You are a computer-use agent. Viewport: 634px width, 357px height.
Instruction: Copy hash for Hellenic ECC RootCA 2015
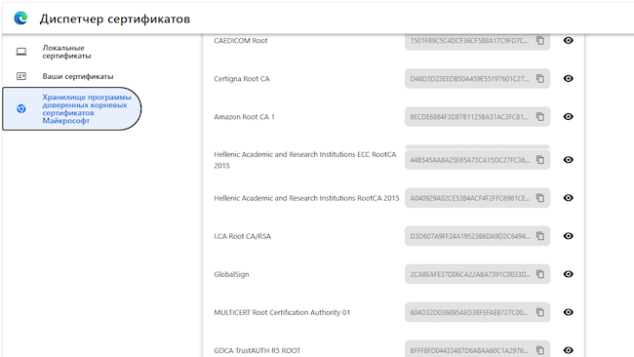540,160
